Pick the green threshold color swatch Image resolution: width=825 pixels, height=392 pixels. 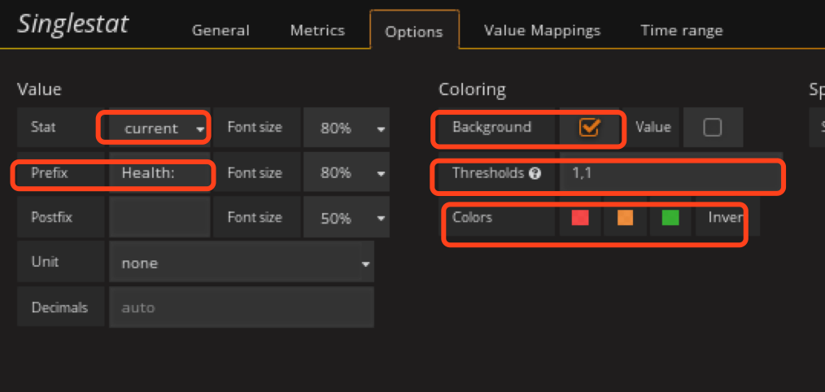[670, 218]
